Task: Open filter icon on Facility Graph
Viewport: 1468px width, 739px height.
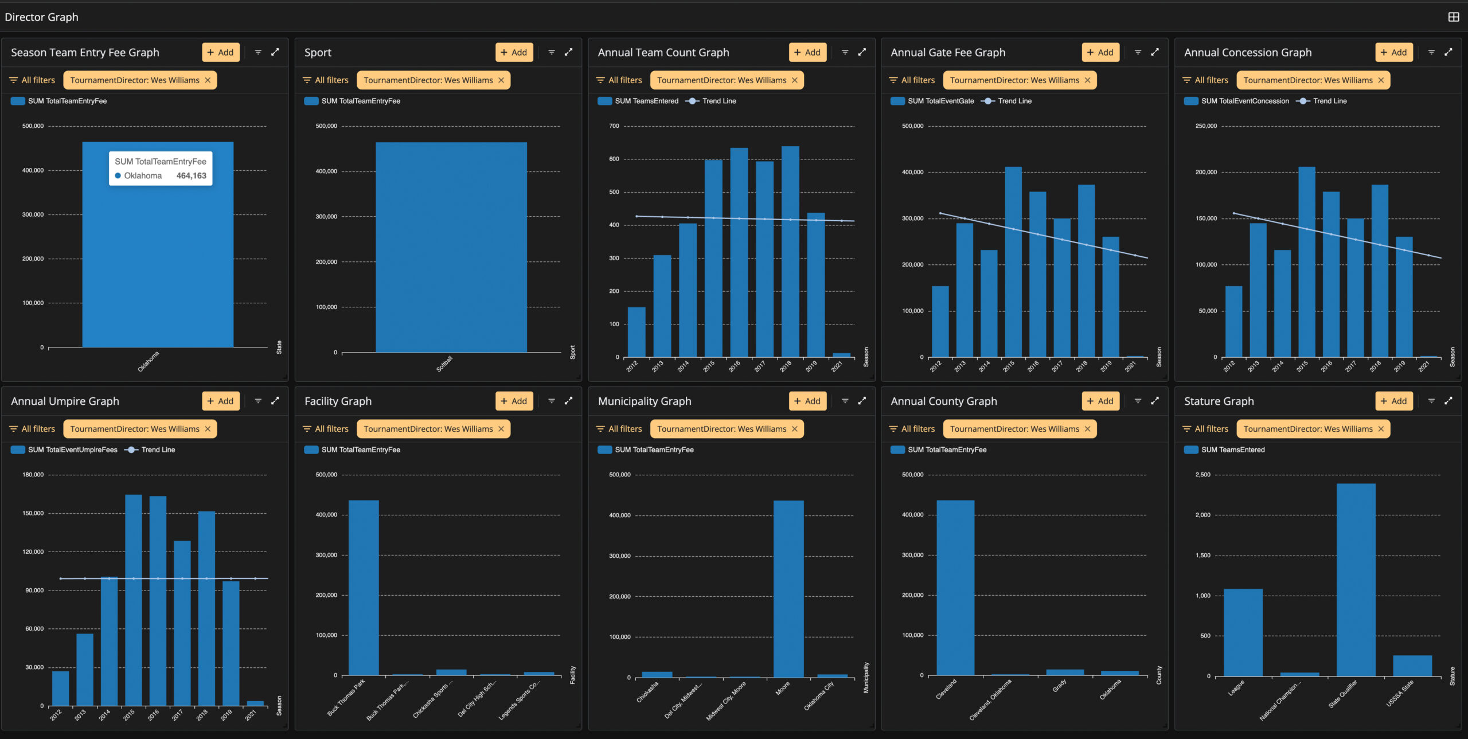Action: pyautogui.click(x=552, y=401)
